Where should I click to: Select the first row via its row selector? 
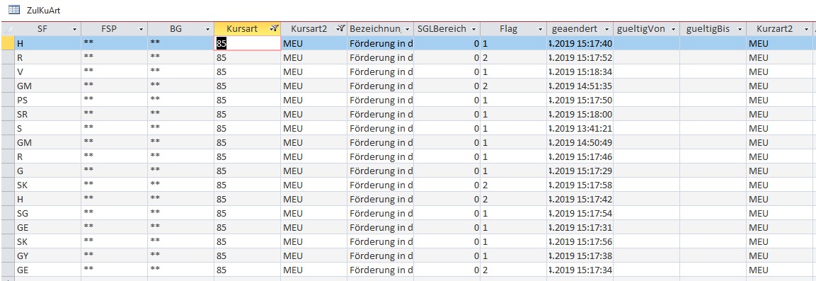point(8,44)
